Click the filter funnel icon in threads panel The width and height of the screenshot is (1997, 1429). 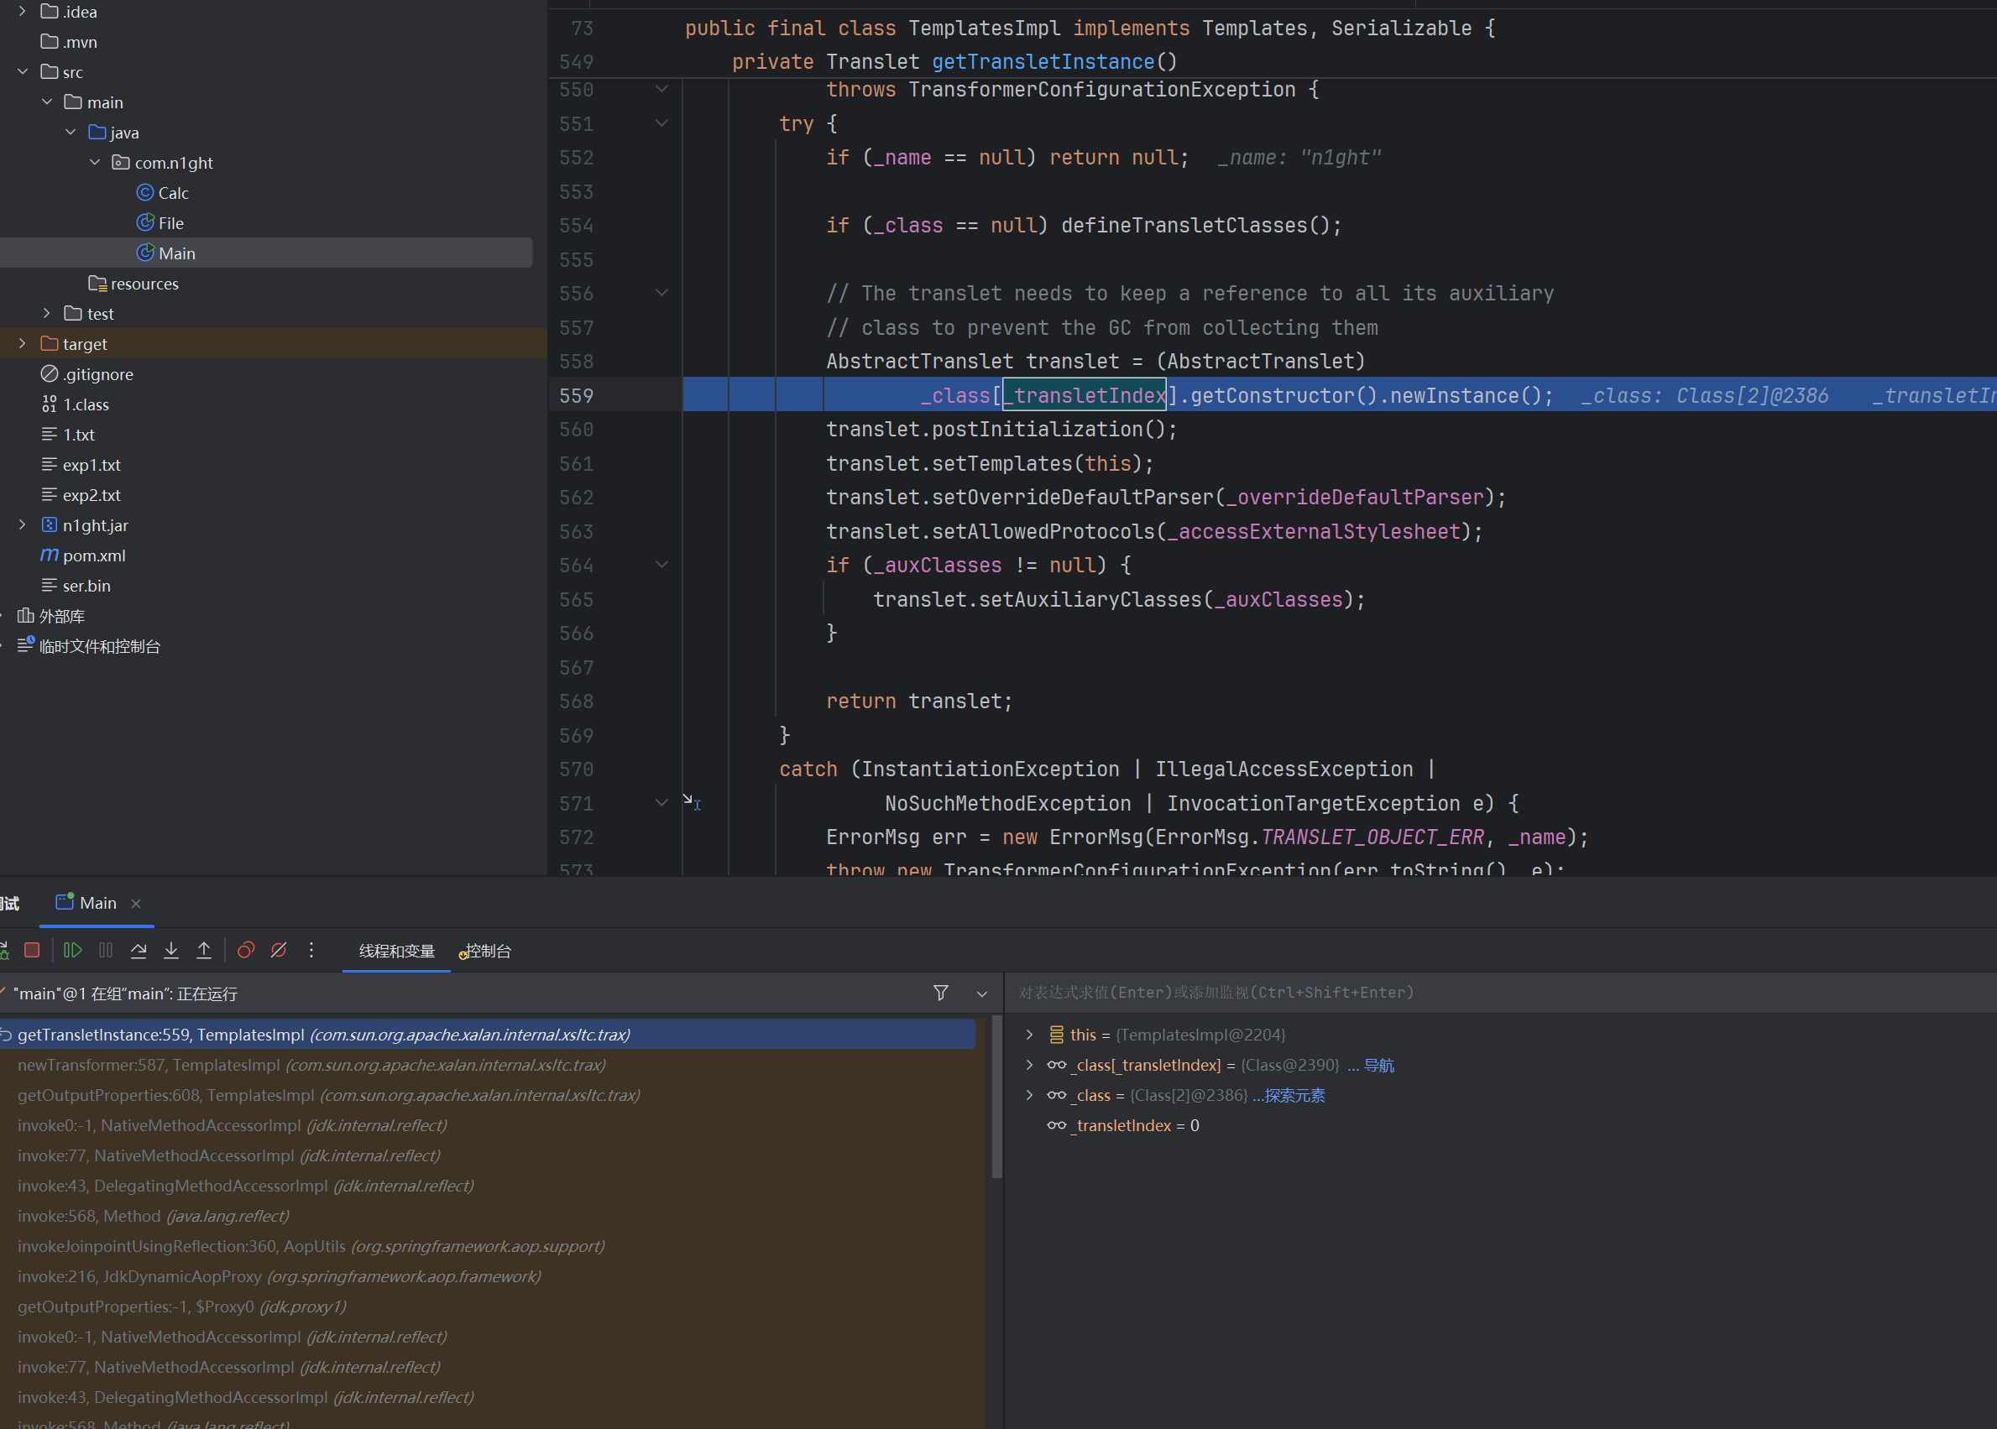tap(940, 994)
